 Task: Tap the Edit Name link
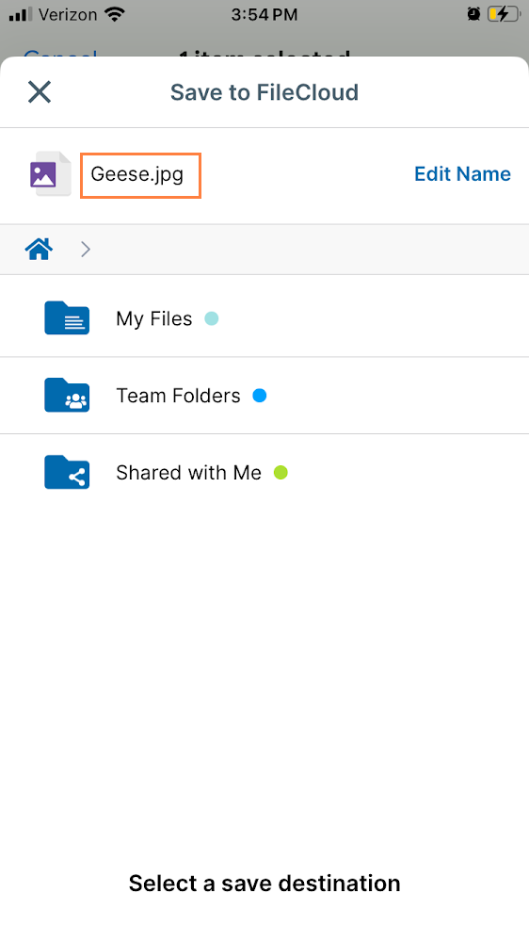point(462,174)
